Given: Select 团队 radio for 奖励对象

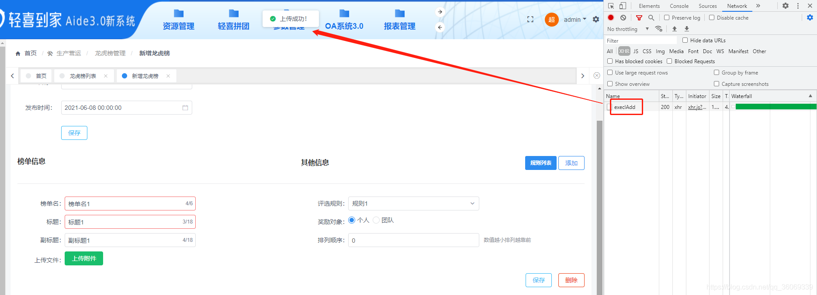Looking at the screenshot, I should (x=376, y=220).
